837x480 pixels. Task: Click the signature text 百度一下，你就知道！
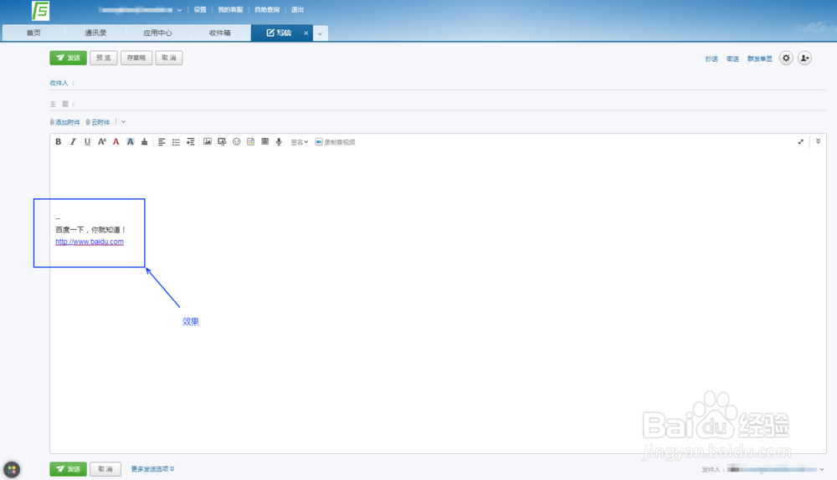(x=90, y=230)
